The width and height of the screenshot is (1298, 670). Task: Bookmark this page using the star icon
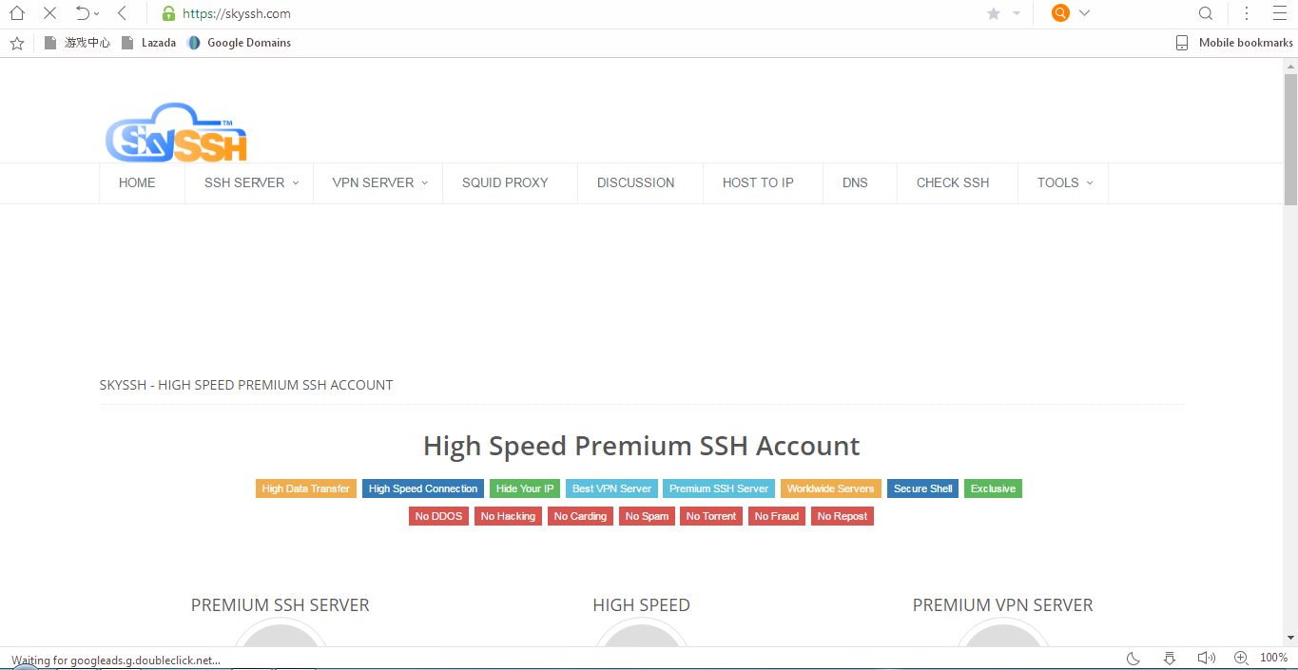click(x=994, y=13)
